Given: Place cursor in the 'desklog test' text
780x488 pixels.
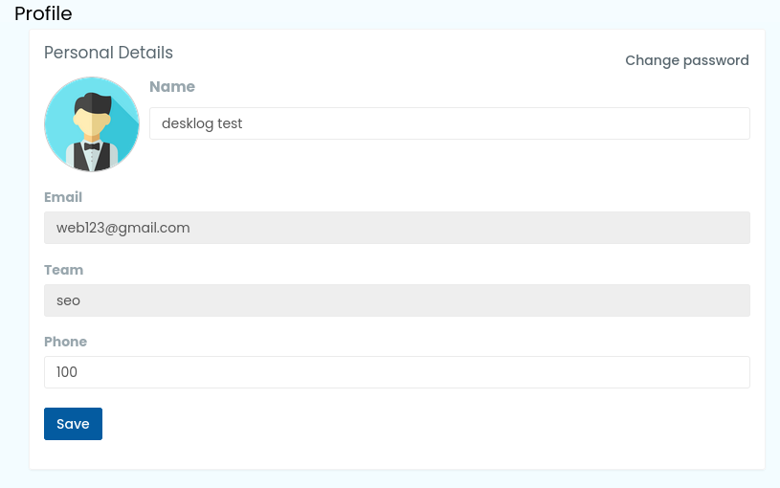Looking at the screenshot, I should 202,123.
